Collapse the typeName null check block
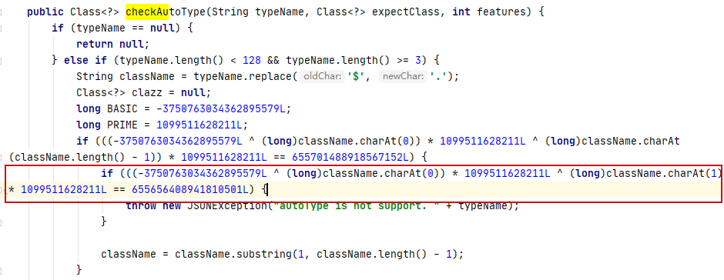Viewport: 724px width, 280px height. (1, 28)
